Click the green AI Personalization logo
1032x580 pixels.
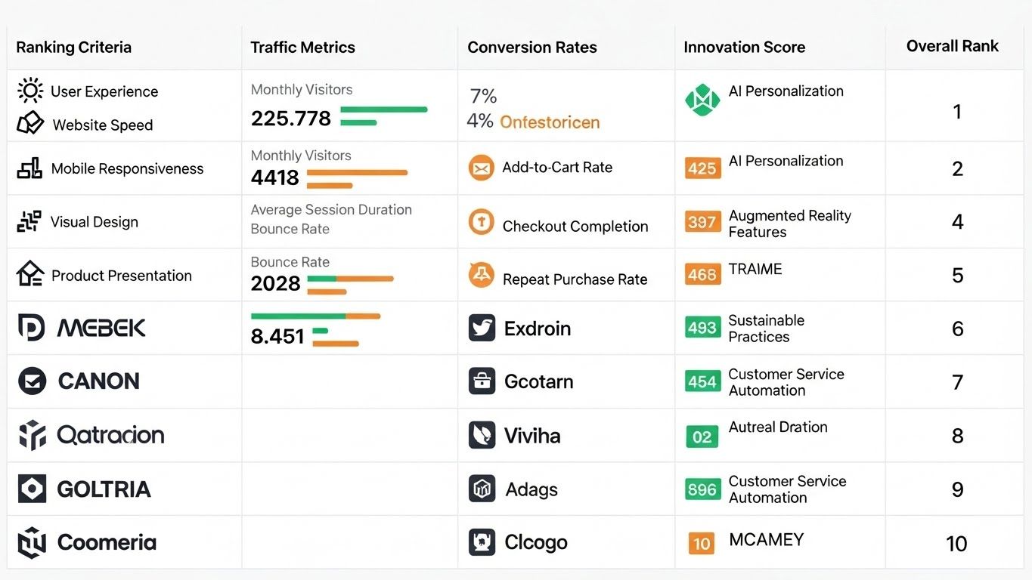pyautogui.click(x=702, y=100)
